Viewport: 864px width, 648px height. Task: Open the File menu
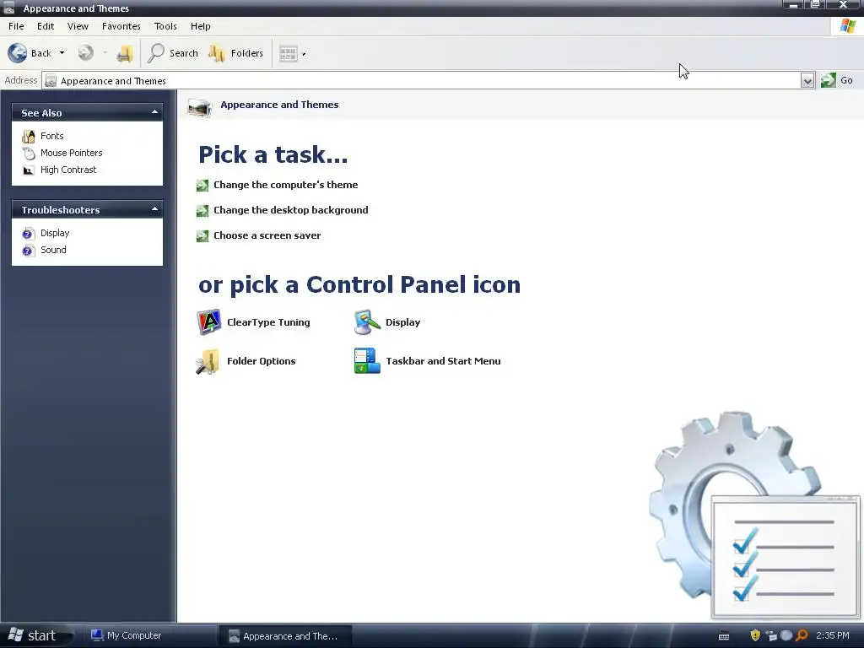[x=16, y=26]
